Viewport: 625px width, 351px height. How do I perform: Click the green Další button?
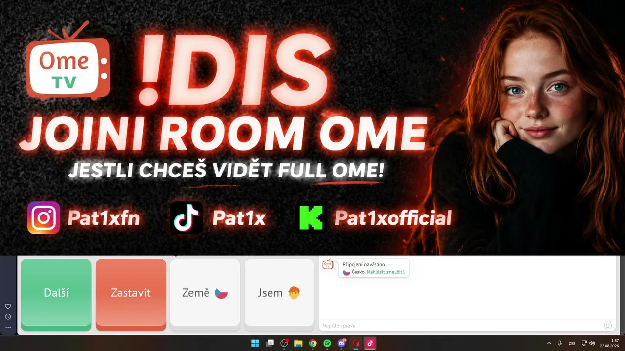pos(56,294)
